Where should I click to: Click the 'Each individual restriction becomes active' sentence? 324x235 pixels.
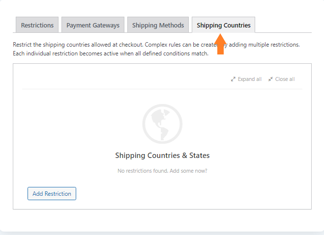[x=111, y=53]
